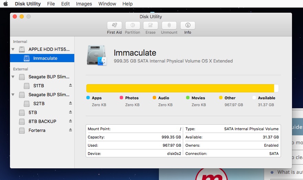Eject the Forterra volume
Image resolution: width=303 pixels, height=180 pixels.
(71, 130)
